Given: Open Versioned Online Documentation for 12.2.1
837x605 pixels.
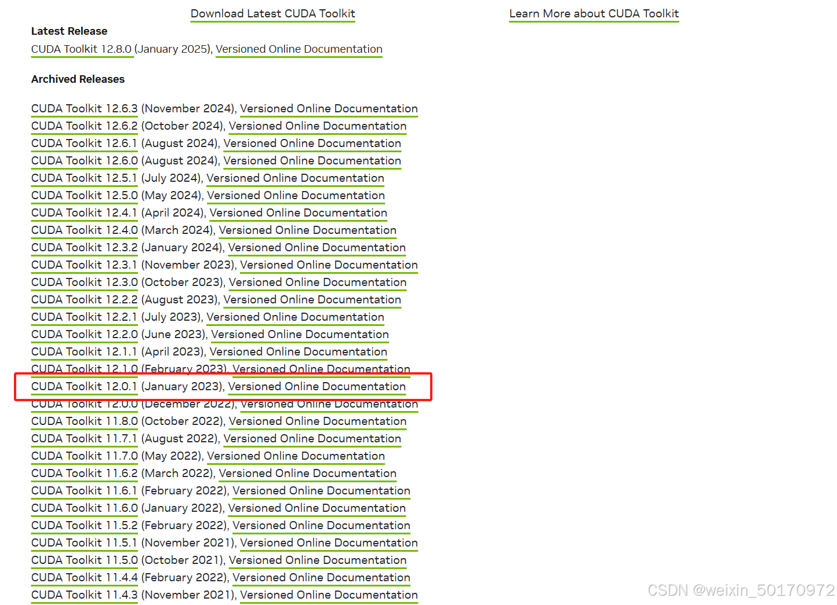Looking at the screenshot, I should click(296, 317).
